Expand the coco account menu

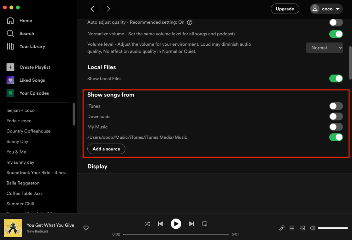point(326,9)
